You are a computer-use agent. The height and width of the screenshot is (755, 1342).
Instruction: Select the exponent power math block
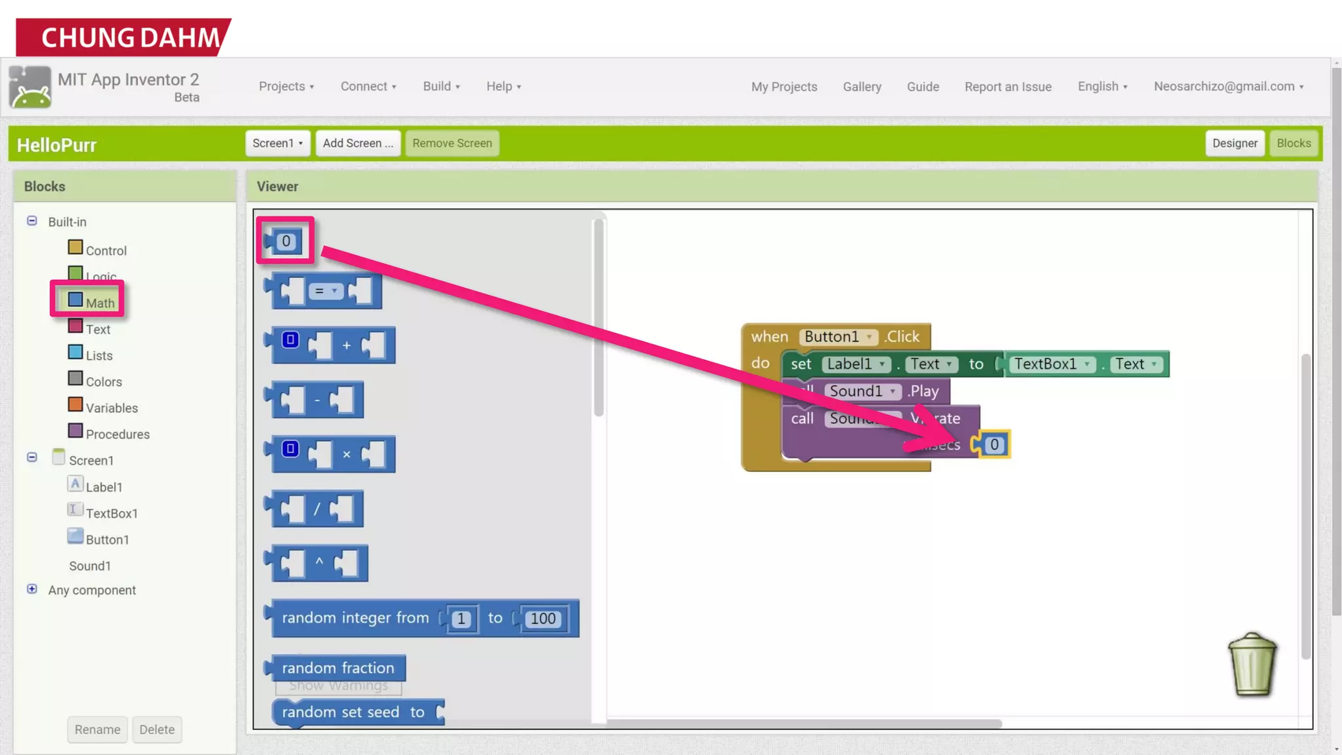[319, 563]
